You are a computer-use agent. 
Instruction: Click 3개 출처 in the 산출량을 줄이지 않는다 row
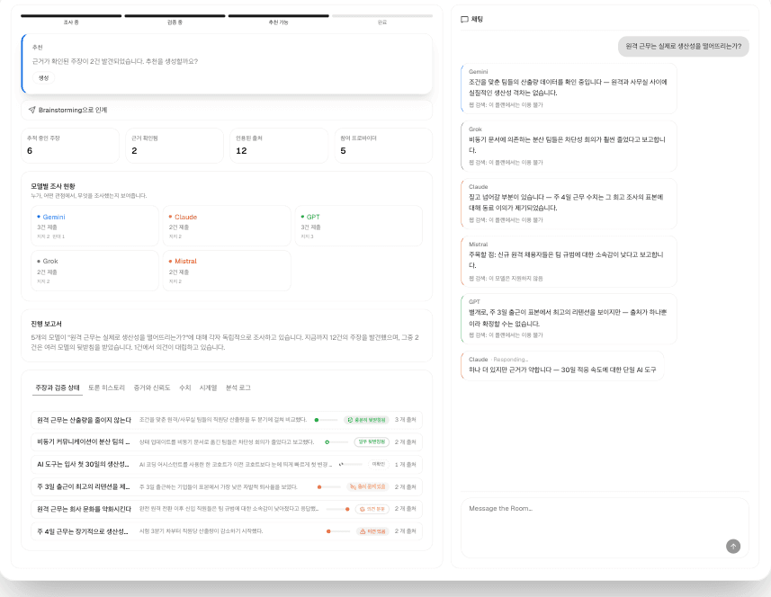tap(405, 420)
